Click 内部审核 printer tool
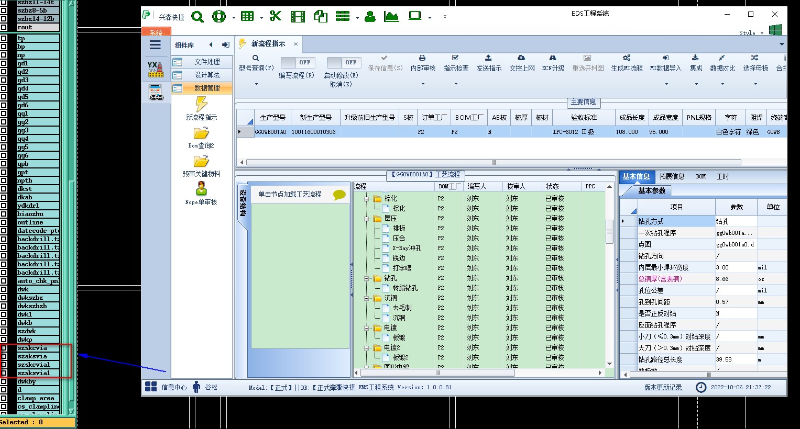Viewport: 800px width, 429px height. coord(423,63)
